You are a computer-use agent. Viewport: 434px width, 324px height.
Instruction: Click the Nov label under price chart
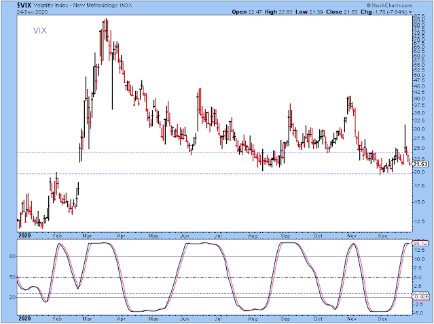[x=352, y=236]
